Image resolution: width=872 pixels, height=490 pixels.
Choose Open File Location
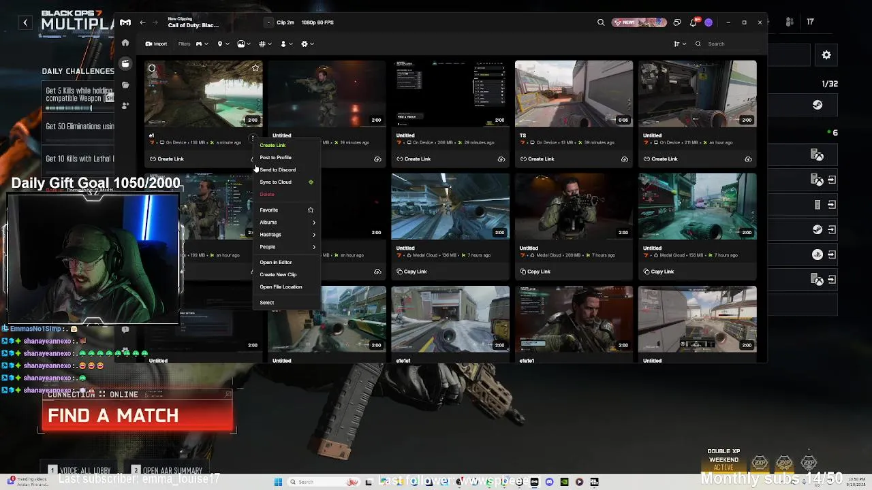[x=286, y=287]
